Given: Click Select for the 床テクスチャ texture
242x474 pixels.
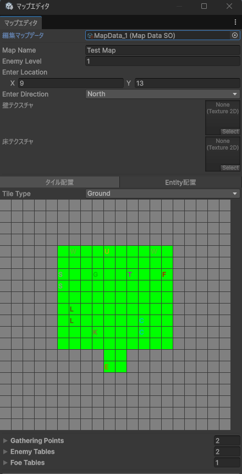Looking at the screenshot, I should (x=230, y=168).
